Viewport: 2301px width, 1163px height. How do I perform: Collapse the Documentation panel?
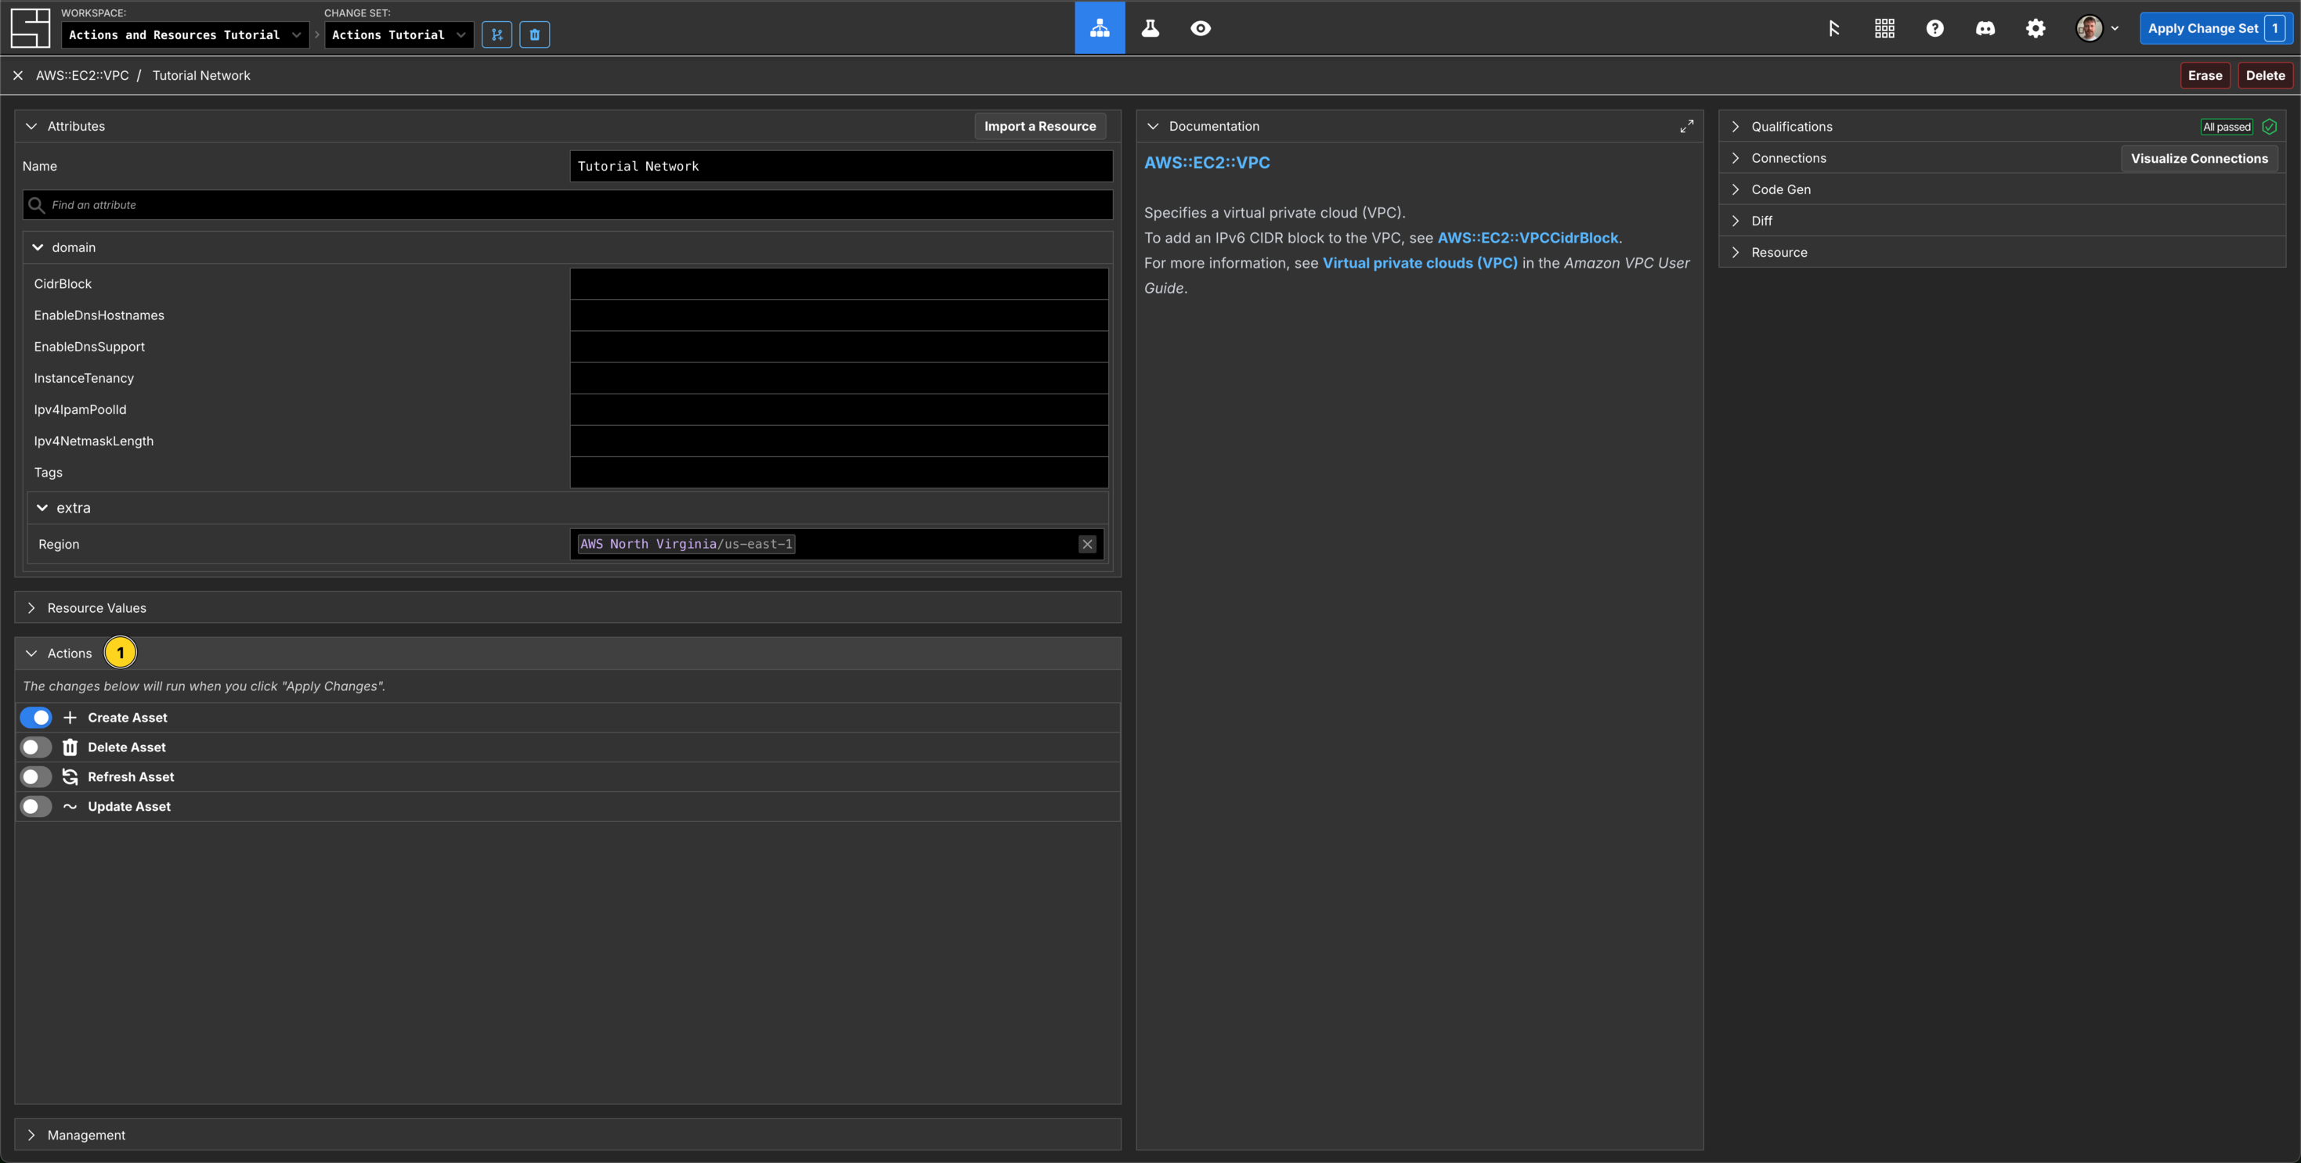click(x=1153, y=127)
